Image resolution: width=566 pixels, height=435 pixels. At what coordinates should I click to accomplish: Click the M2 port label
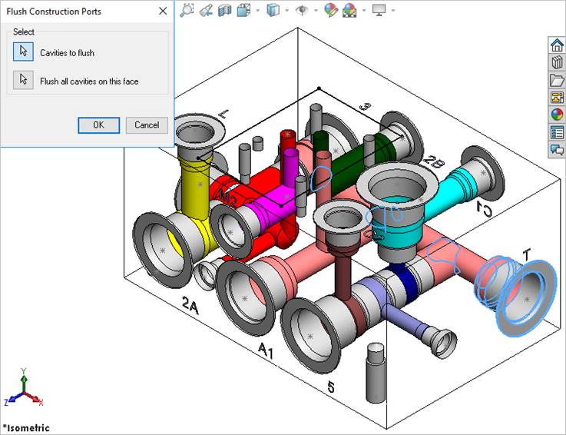pos(228,198)
